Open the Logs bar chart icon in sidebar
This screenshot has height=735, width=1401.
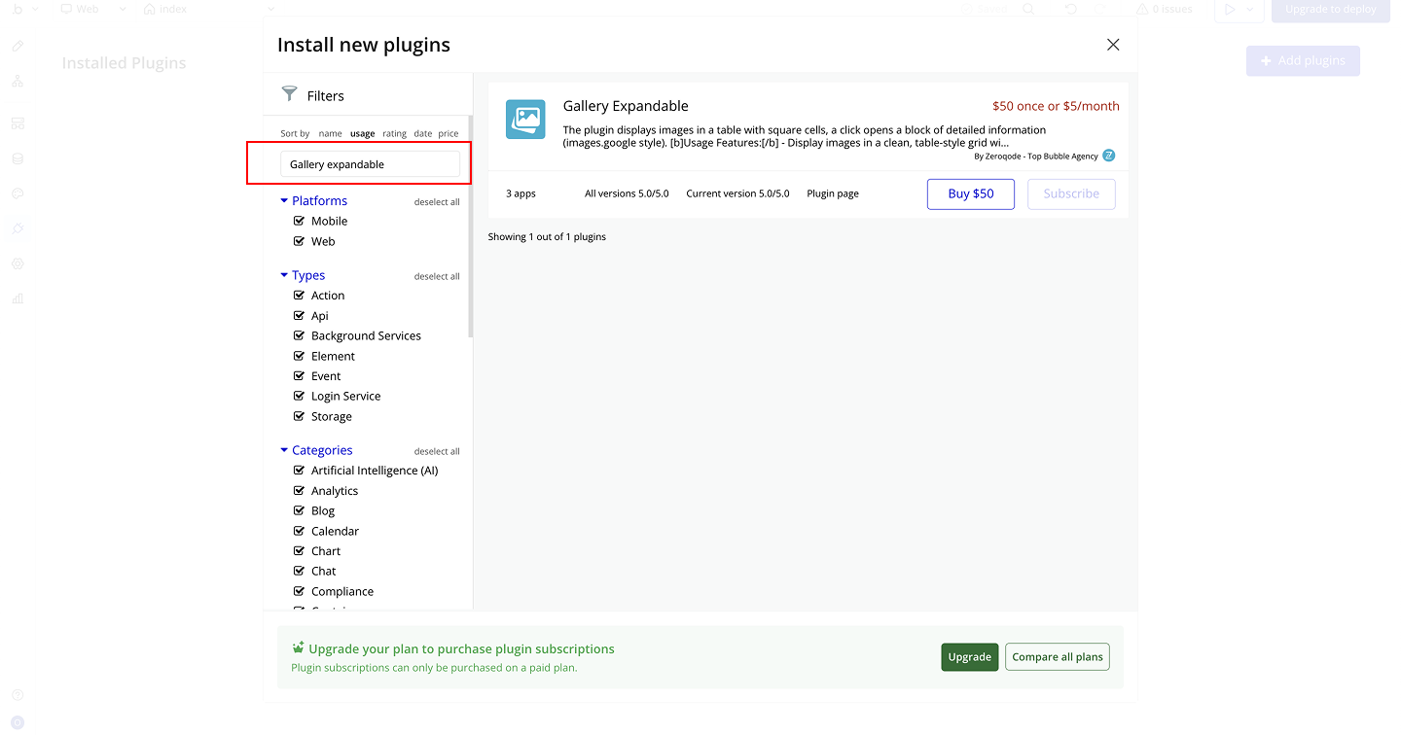click(x=18, y=298)
